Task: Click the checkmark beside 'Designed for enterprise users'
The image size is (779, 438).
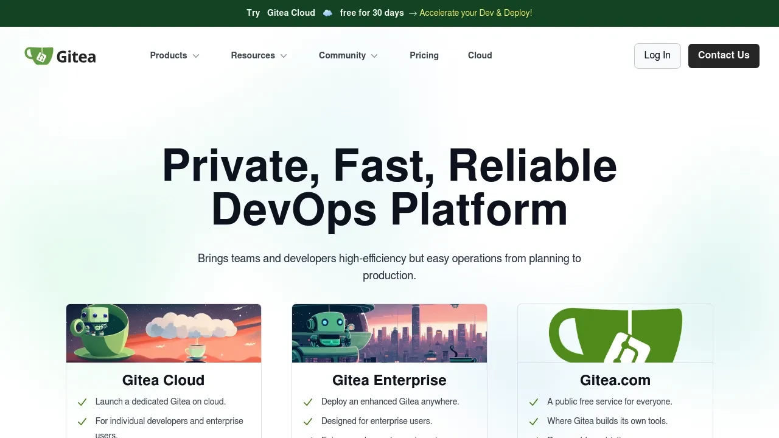Action: [x=308, y=422]
